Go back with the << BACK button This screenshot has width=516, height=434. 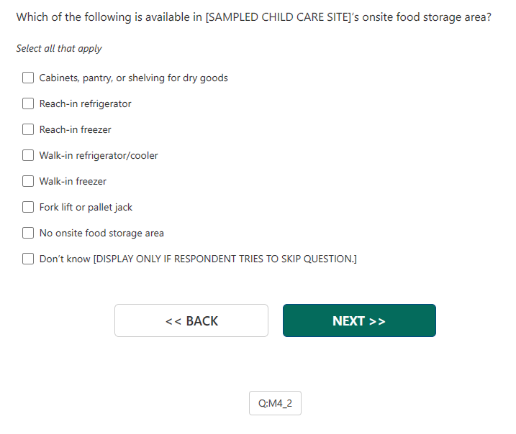click(191, 320)
